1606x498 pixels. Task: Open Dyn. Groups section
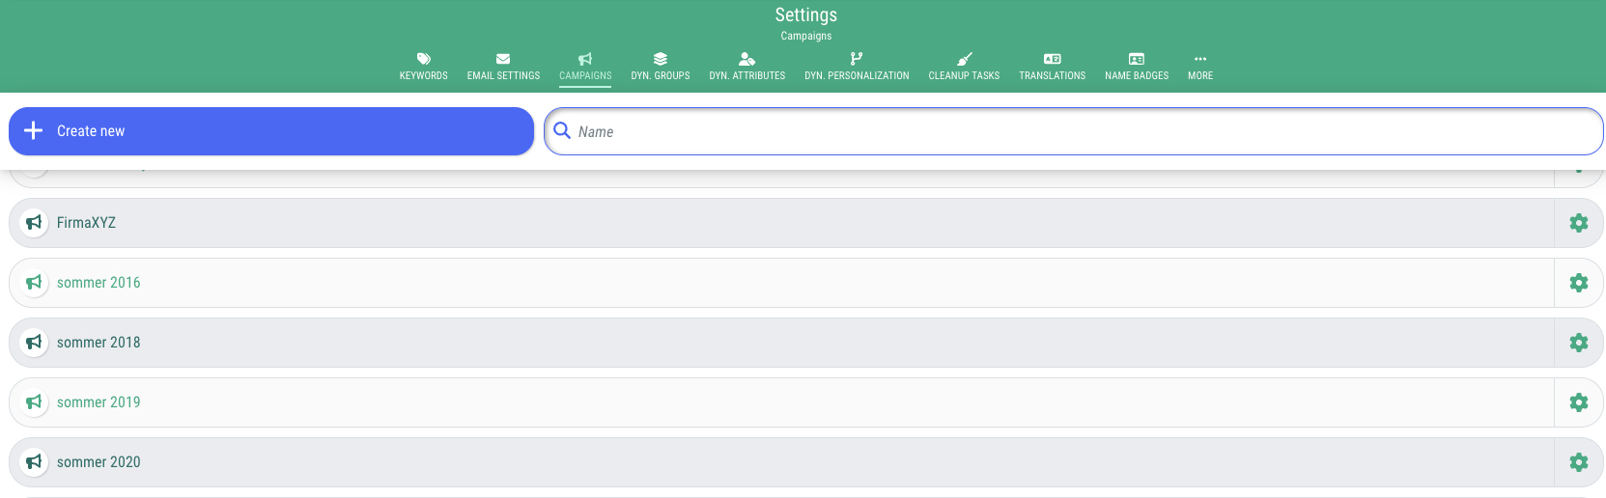(x=661, y=67)
